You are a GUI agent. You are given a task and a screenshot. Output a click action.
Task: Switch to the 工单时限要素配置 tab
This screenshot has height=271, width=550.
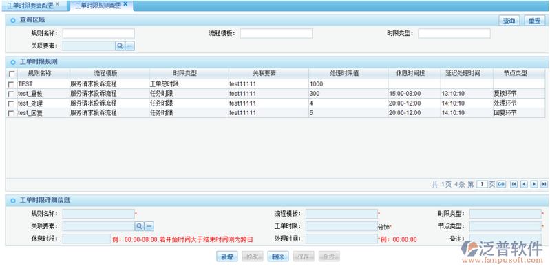pos(31,6)
